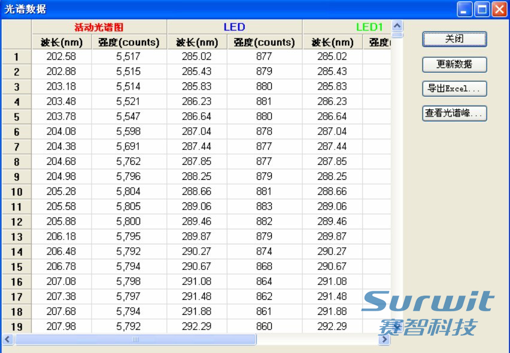Screen dimensions: 510x353
Task: Open 查看光谱峰 spectrum peaks viewer
Action: pos(454,113)
